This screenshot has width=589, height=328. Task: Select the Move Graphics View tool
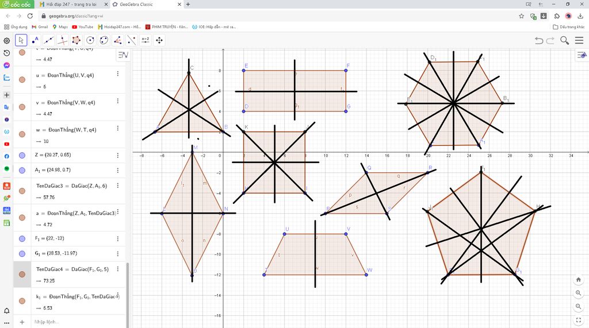(x=159, y=40)
